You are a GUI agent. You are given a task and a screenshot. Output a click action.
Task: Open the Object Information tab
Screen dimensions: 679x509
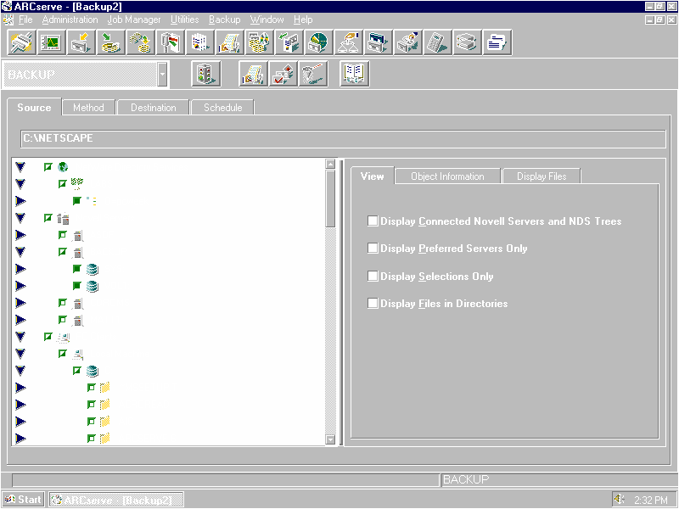tap(447, 176)
